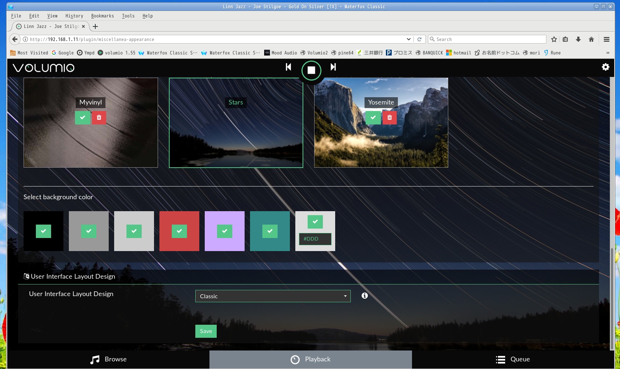
Task: Bookmark this page with the star icon
Action: tap(554, 39)
